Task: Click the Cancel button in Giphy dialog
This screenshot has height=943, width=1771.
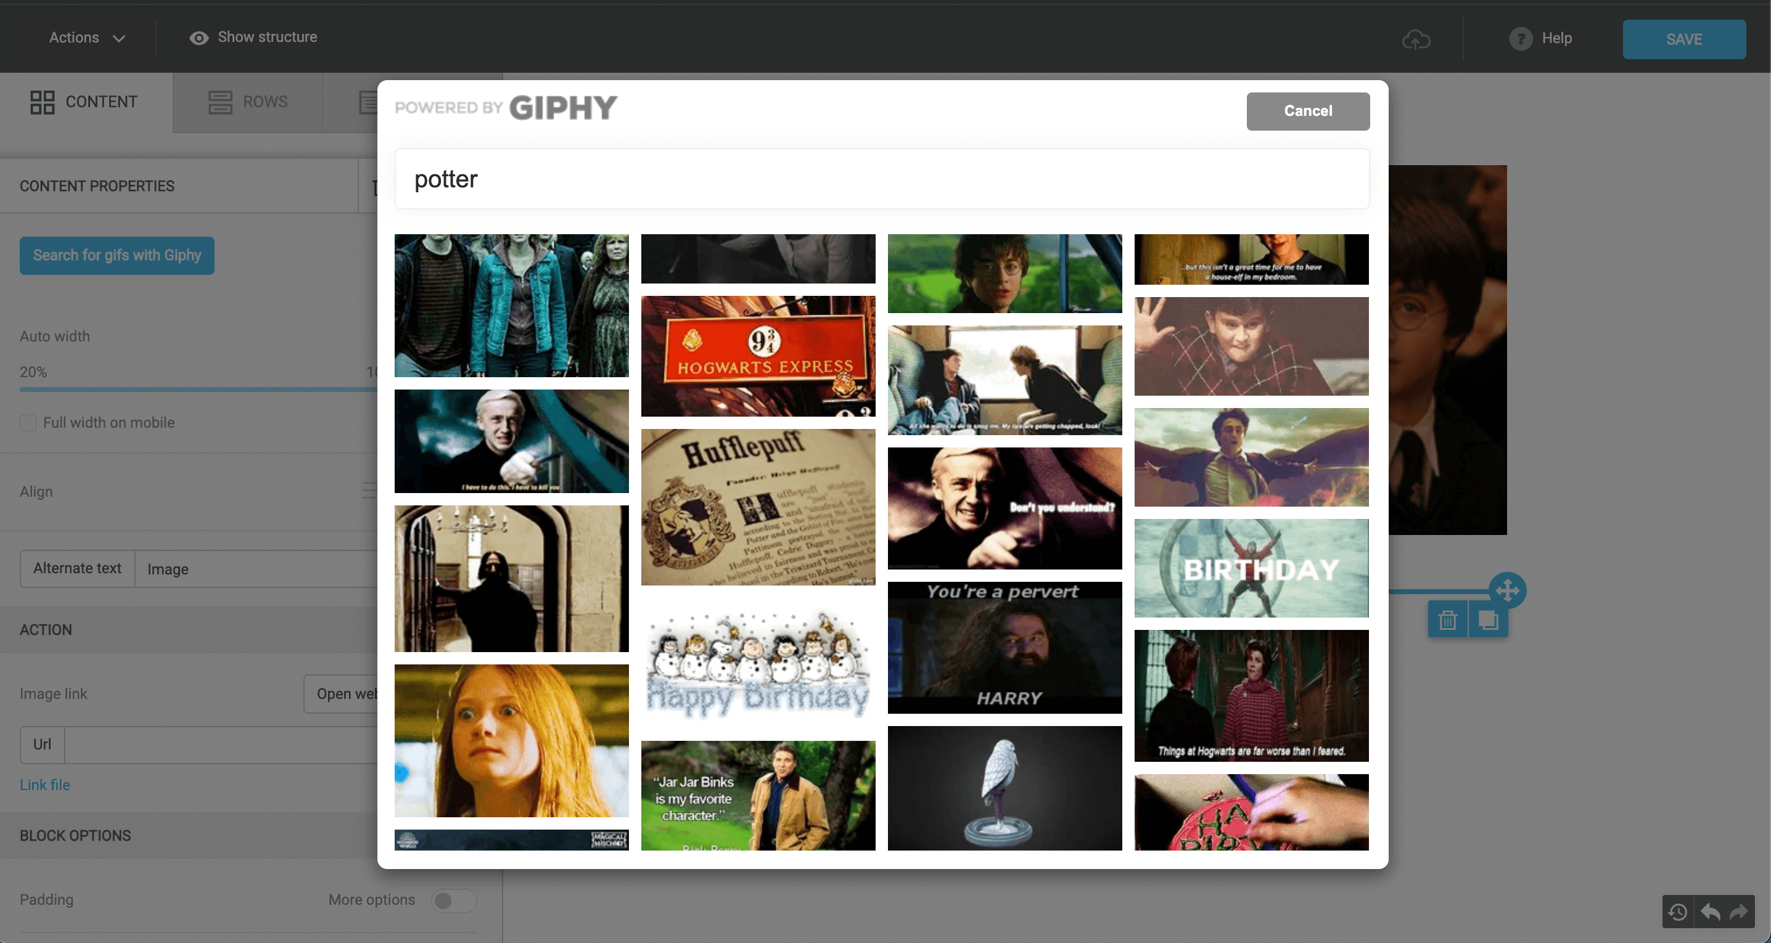Action: tap(1307, 110)
